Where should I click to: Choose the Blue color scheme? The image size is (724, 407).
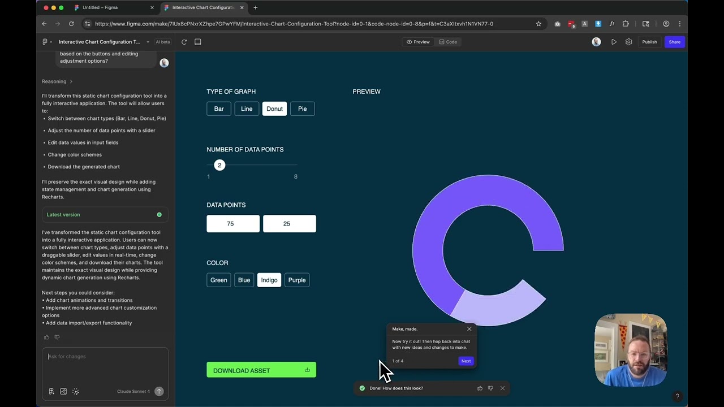pos(244,280)
